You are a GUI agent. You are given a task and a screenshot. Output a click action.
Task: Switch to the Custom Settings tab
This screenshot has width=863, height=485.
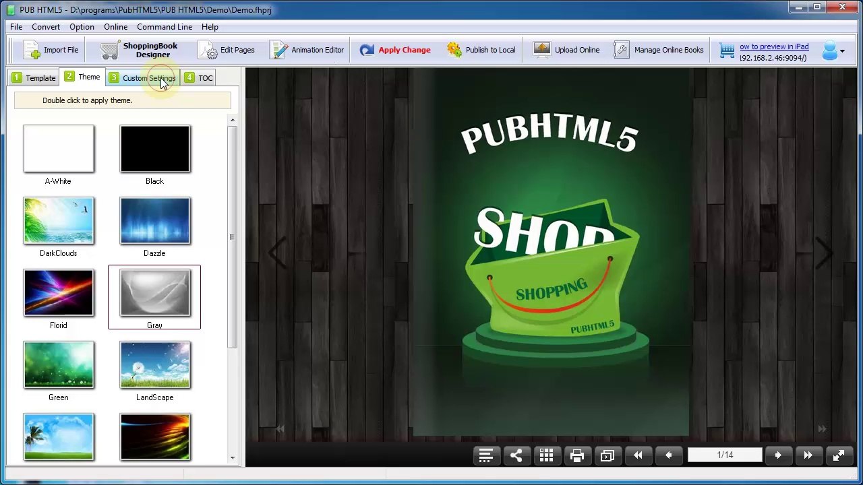[142, 78]
